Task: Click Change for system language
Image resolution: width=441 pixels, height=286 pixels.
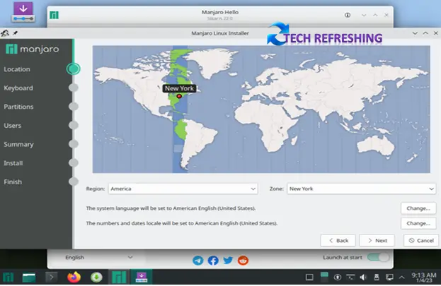Action: [418, 208]
